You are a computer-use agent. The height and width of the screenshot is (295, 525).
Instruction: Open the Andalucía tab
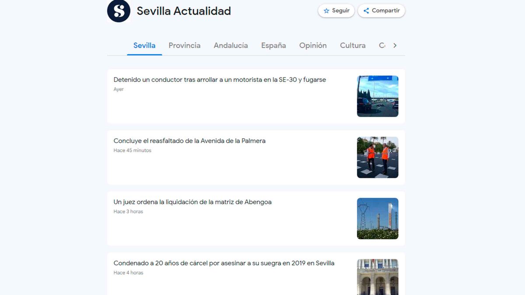click(231, 45)
